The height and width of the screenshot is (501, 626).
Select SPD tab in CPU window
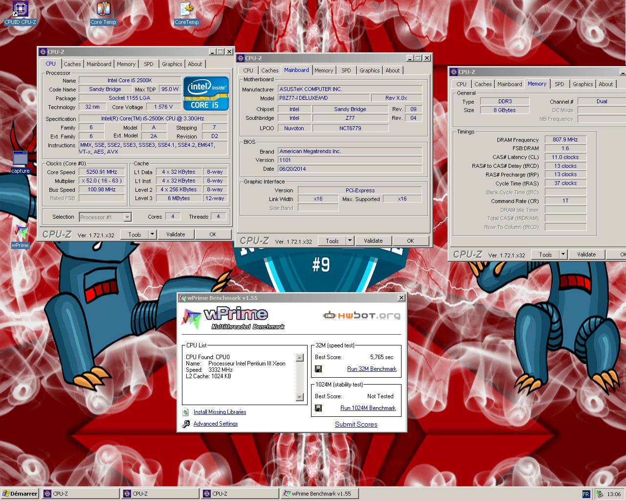pos(149,64)
